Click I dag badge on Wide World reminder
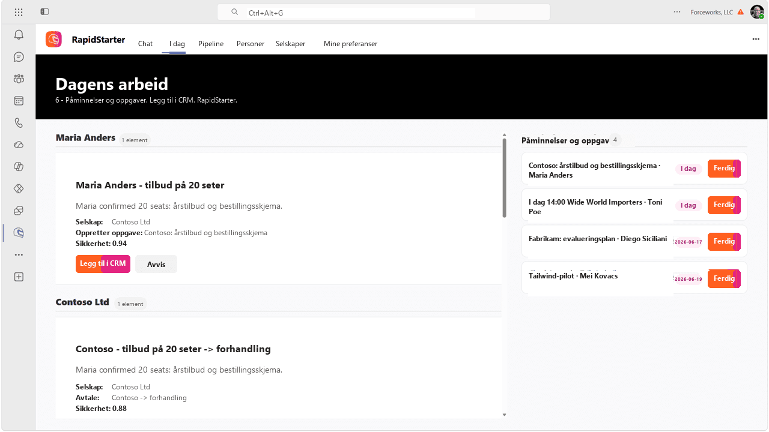 [688, 206]
